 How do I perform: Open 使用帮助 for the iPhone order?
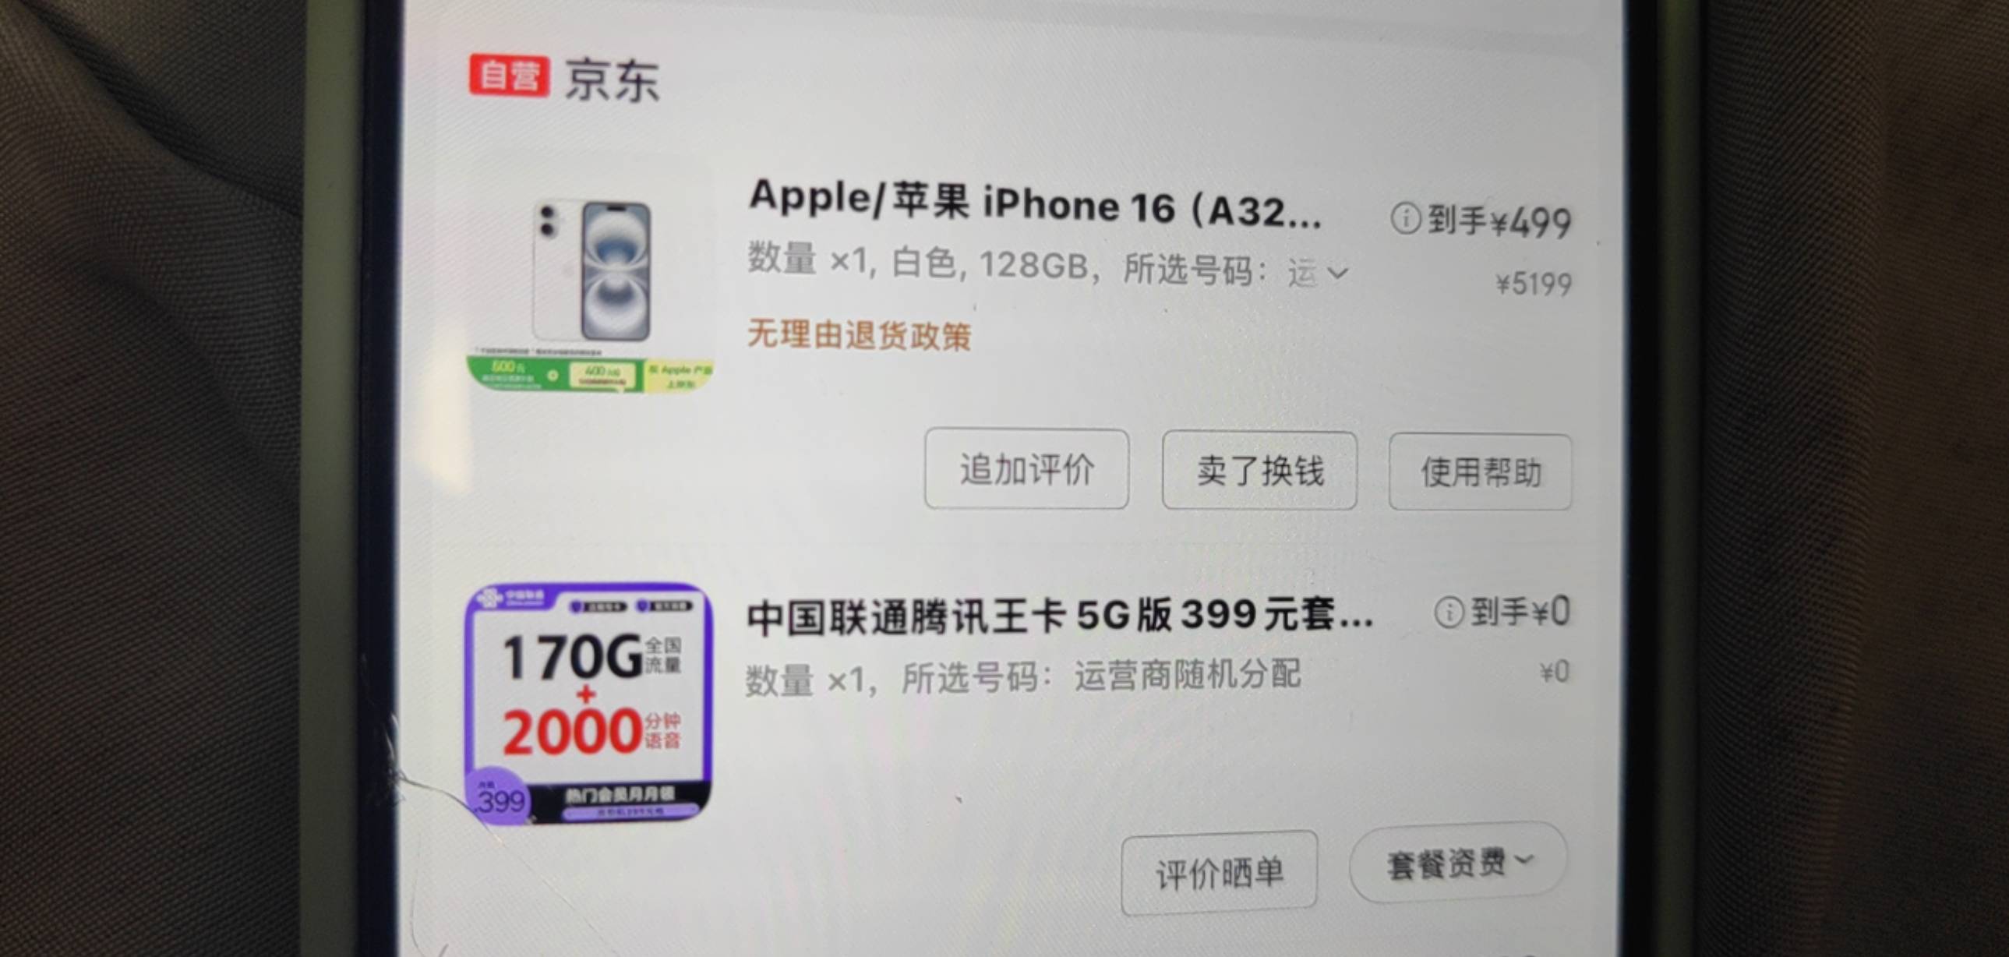[x=1480, y=471]
